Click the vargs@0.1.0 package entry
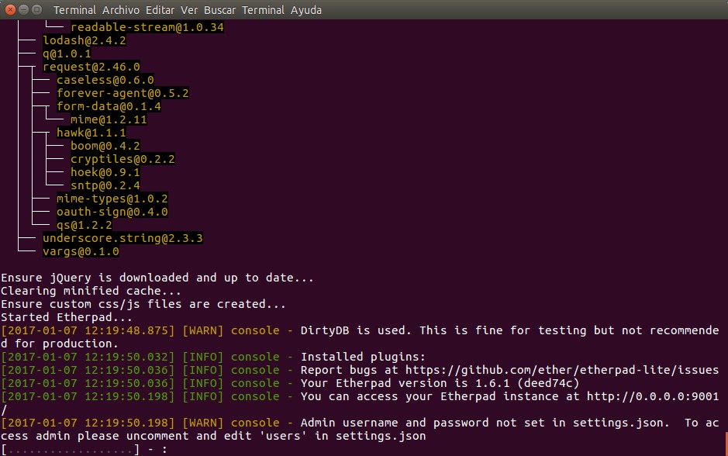The image size is (728, 456). [x=81, y=251]
